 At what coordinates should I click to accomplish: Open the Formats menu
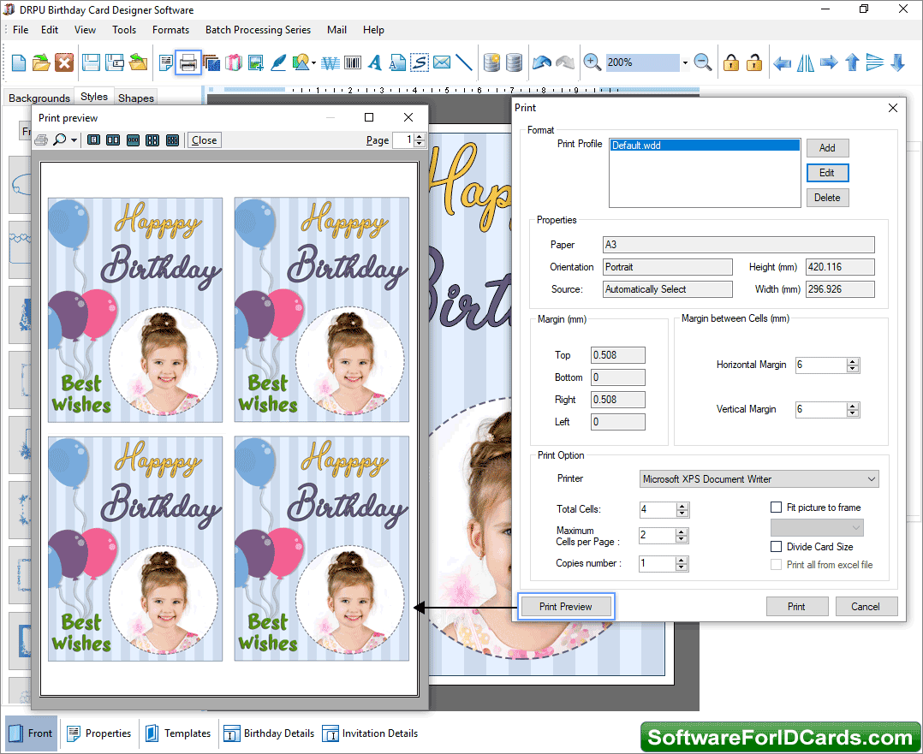(170, 30)
